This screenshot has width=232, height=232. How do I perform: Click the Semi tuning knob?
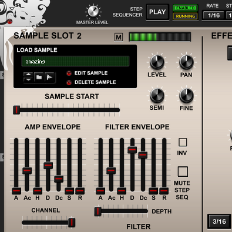(x=157, y=95)
